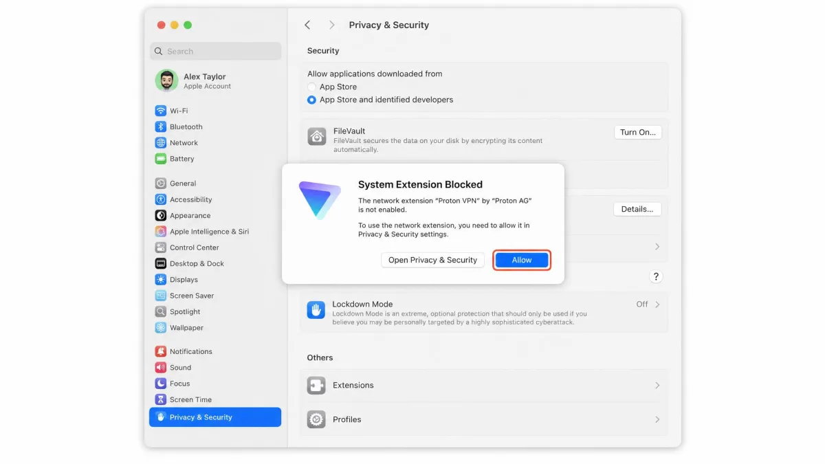Viewport: 825px width, 464px height.
Task: Click the question mark help button
Action: tap(656, 276)
